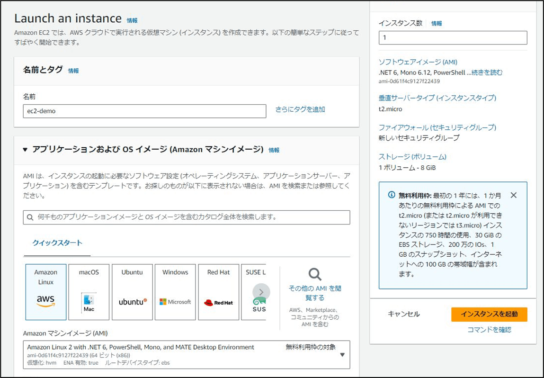Click 新しいセキュリティグループ text
Image resolution: width=544 pixels, height=378 pixels.
coord(419,138)
